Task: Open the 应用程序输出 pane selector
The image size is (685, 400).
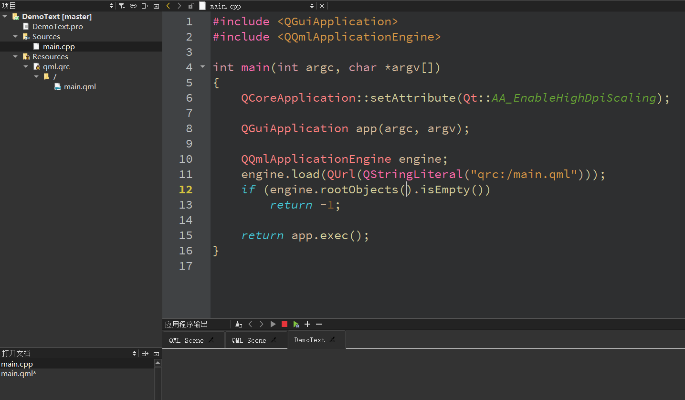Action: (186, 324)
